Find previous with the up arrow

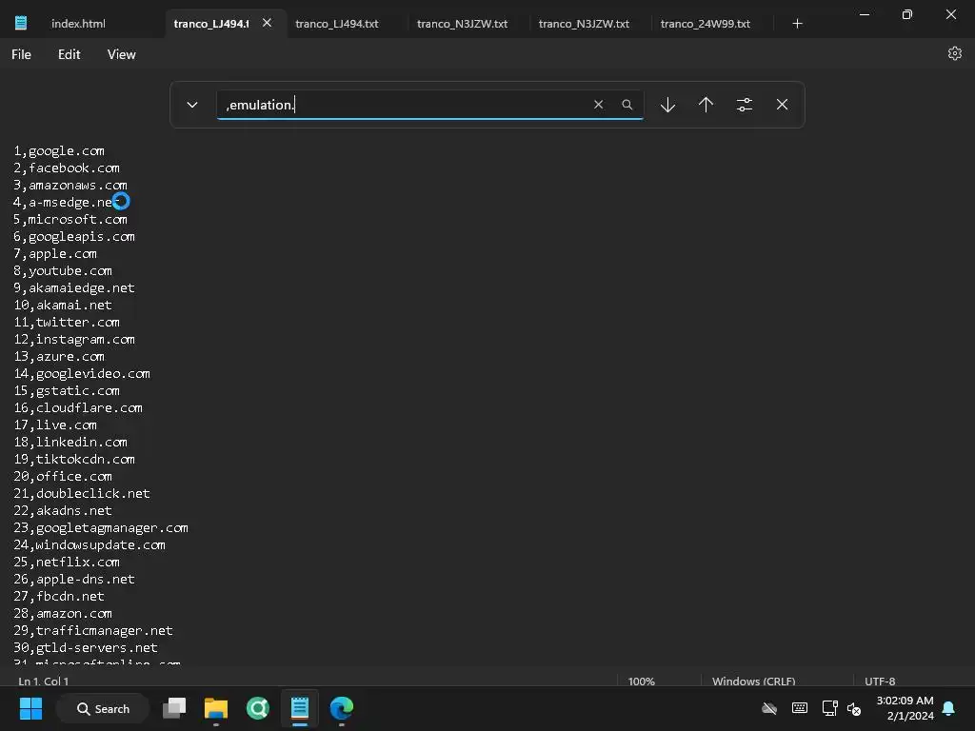[x=706, y=105]
